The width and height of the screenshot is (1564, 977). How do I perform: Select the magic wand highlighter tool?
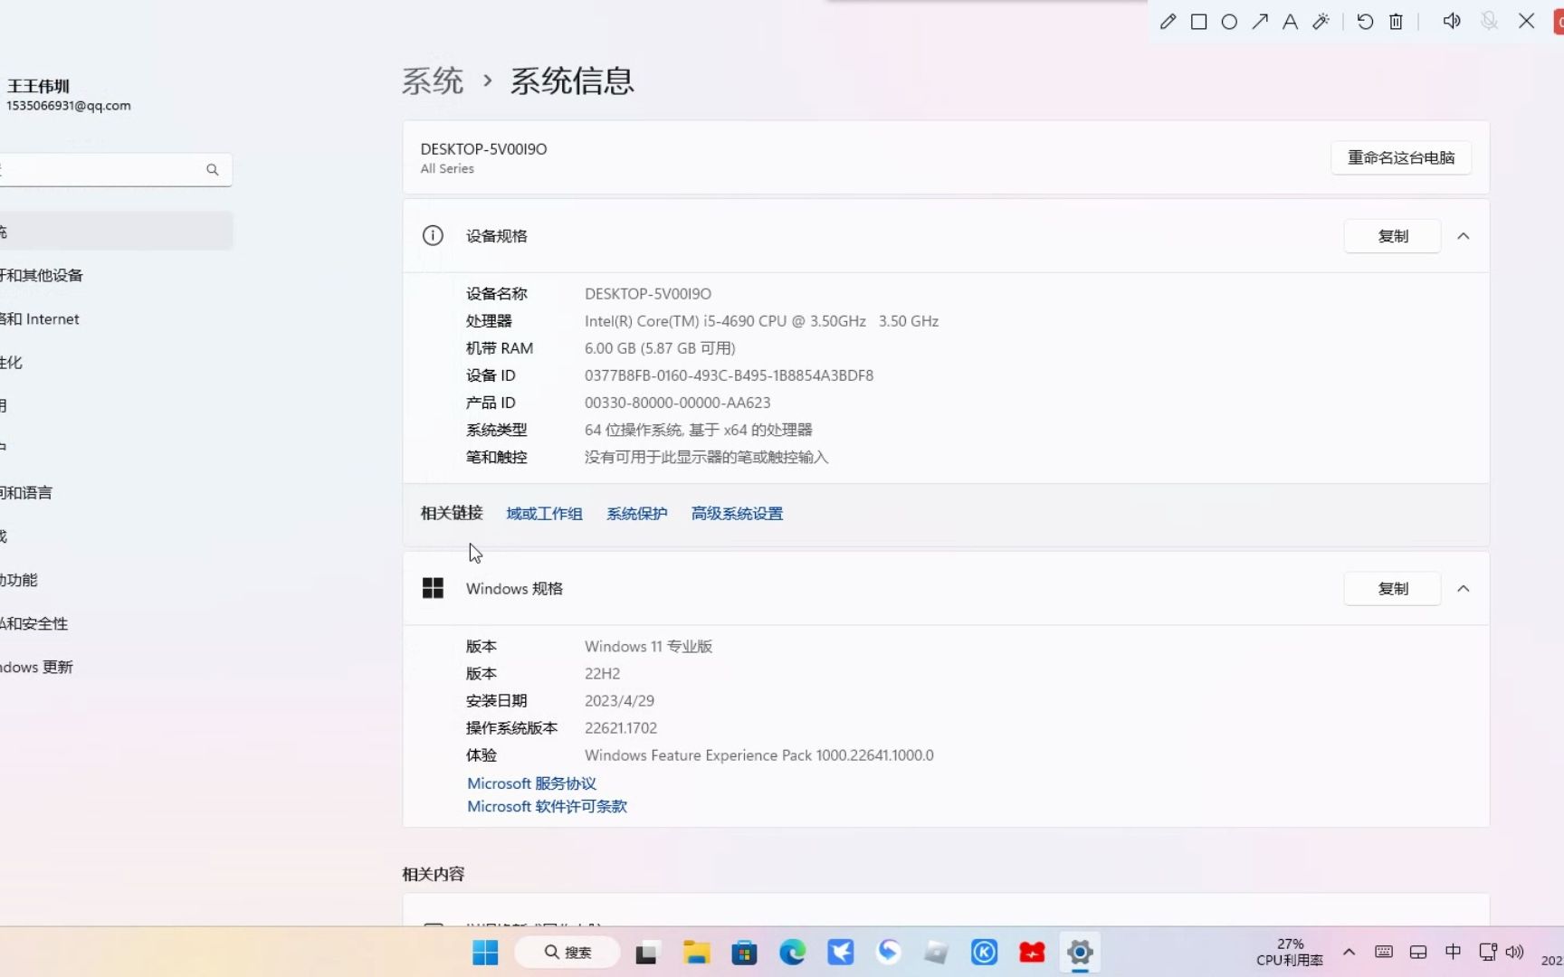pos(1321,22)
